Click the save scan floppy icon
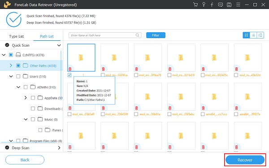269x168 pixels. [229, 4]
